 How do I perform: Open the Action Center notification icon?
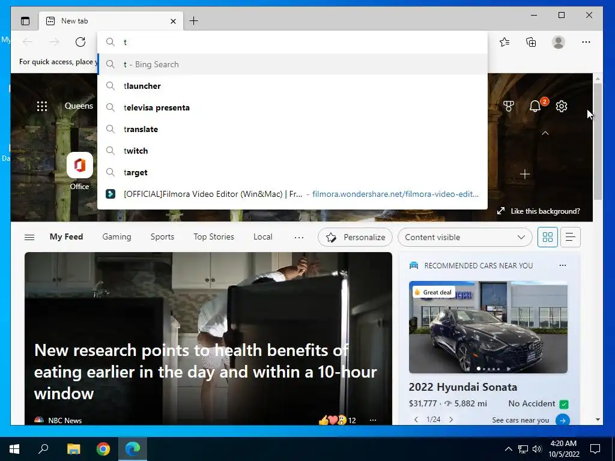click(595, 449)
